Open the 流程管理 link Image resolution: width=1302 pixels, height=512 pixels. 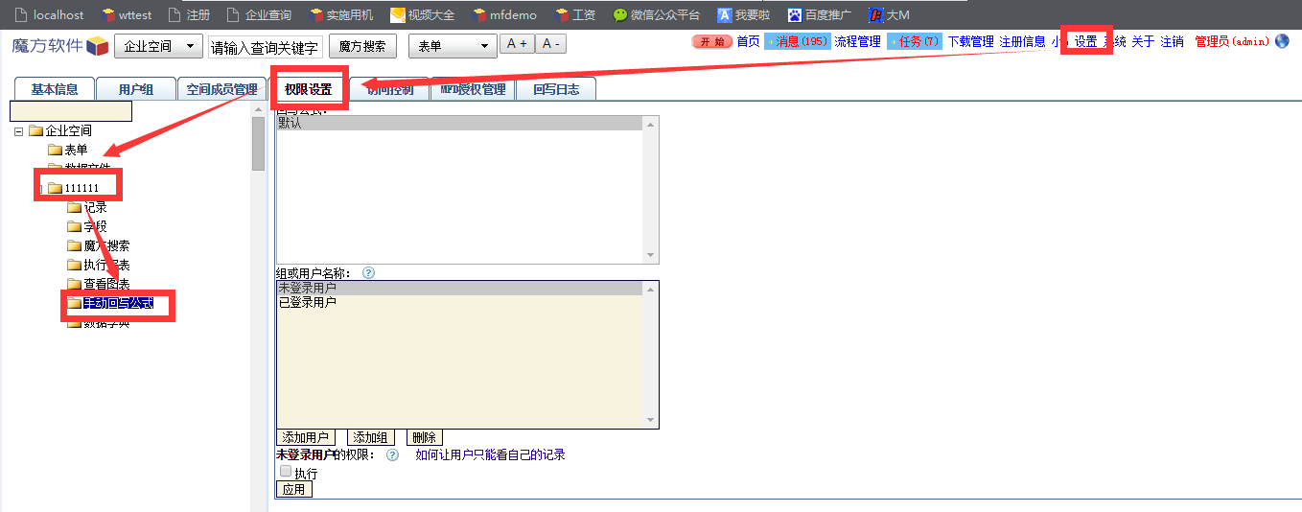tap(857, 41)
